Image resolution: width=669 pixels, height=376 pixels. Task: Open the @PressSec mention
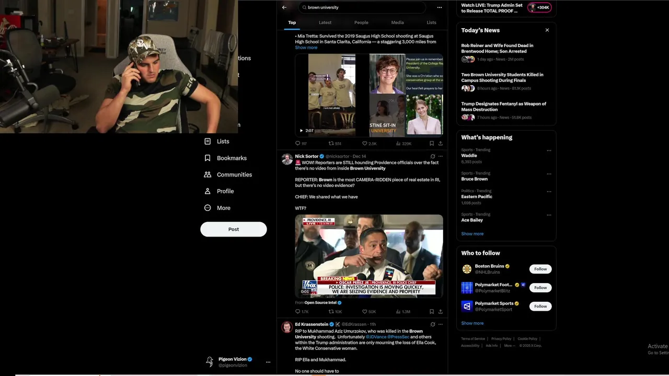coord(398,337)
